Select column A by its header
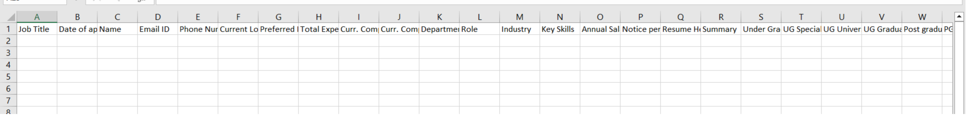 pos(37,17)
